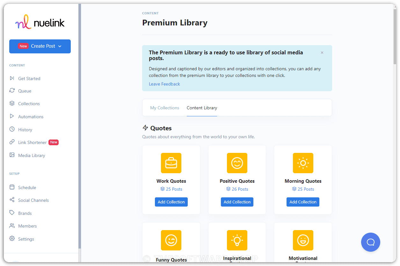Click the Automations play icon
Screen dimensions: 400x266
pos(12,116)
